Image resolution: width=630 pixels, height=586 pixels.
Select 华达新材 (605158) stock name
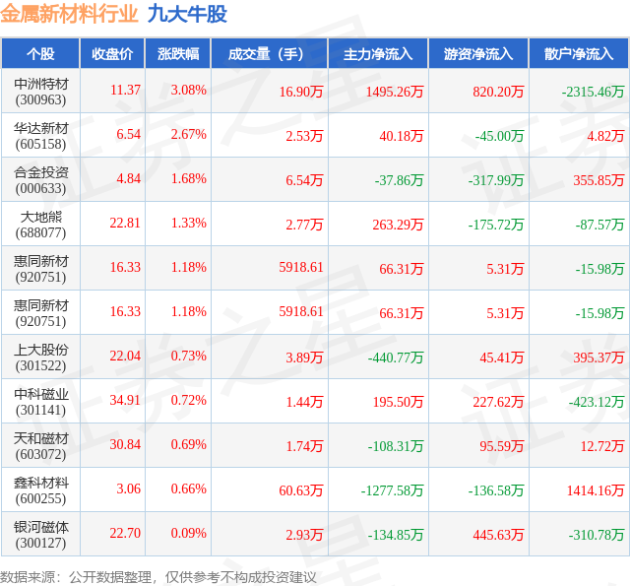tap(40, 136)
